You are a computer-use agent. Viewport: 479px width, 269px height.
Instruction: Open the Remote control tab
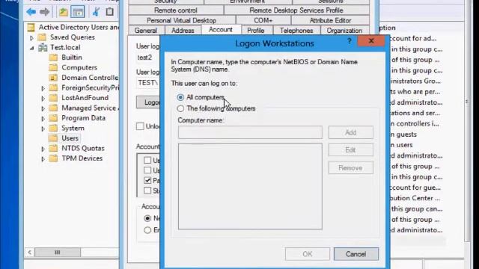click(176, 10)
